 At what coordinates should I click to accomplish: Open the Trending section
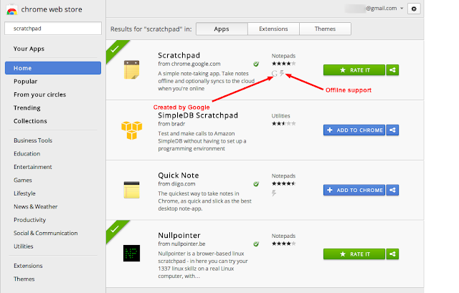(x=27, y=108)
